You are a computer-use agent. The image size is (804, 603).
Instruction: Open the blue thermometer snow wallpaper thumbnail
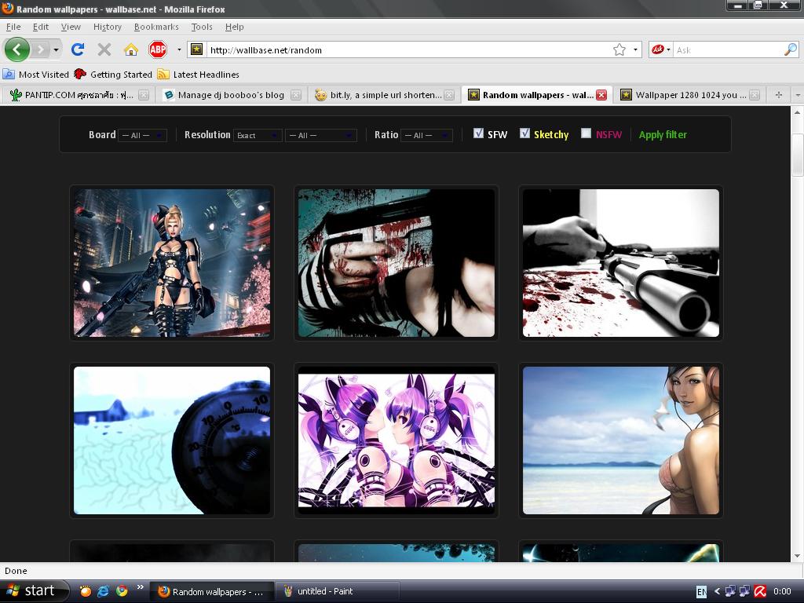(x=172, y=440)
